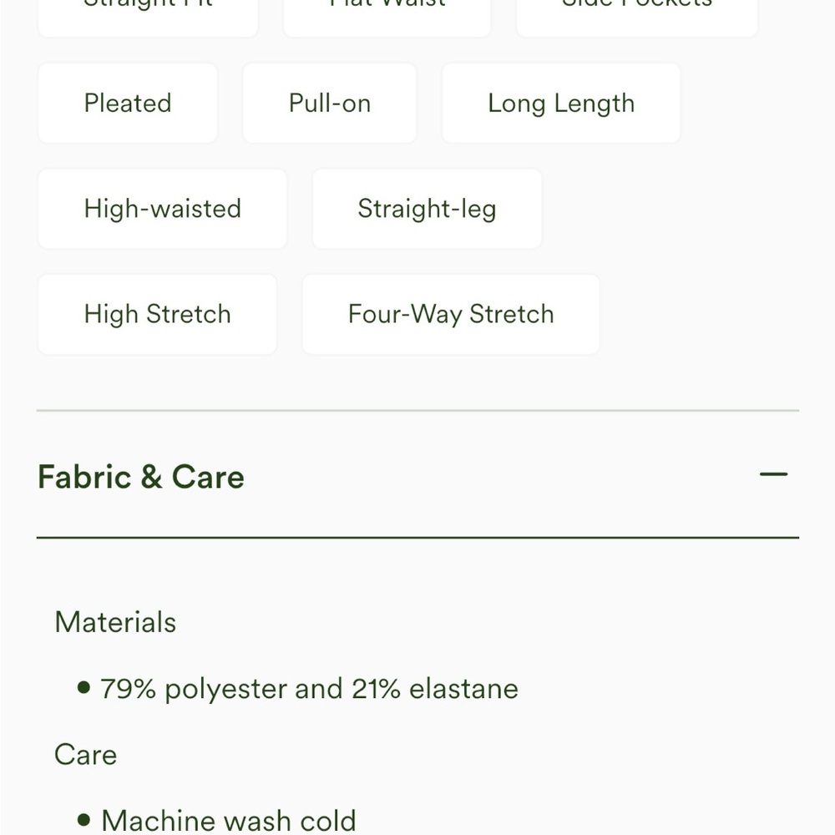Click the bullet before Machine wash cold
Screen dimensions: 835x835
point(83,820)
